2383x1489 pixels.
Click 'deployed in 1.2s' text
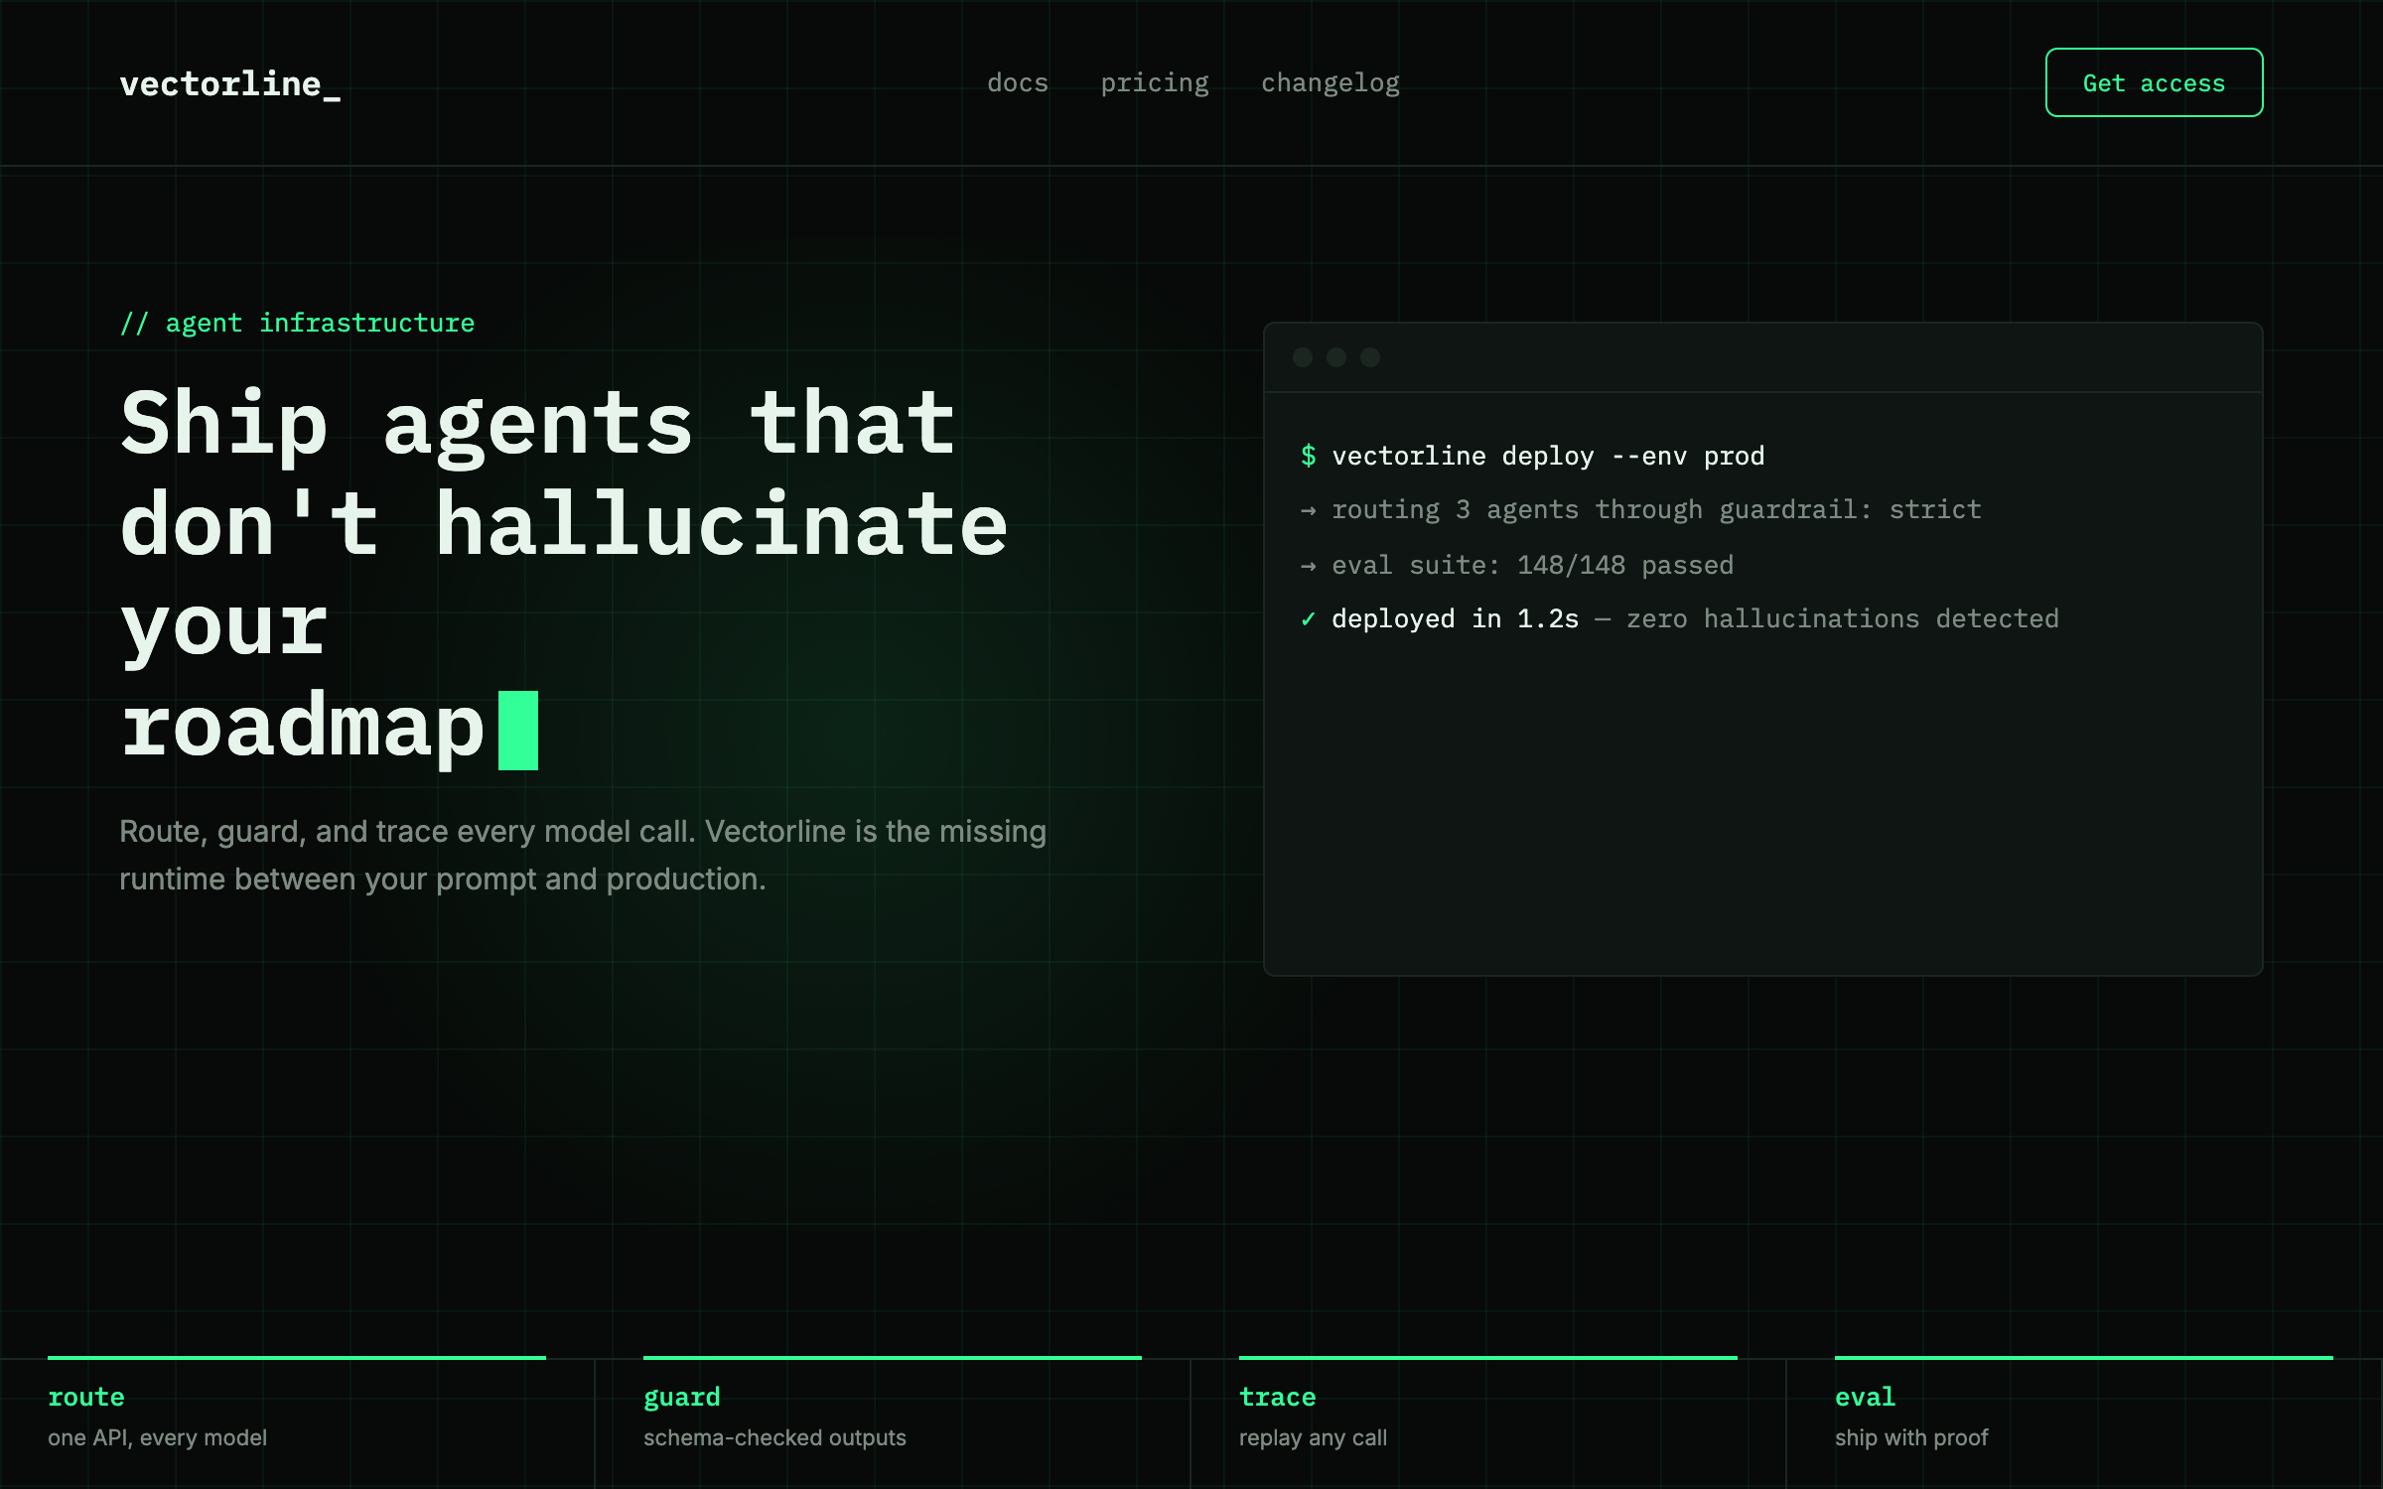point(1455,618)
